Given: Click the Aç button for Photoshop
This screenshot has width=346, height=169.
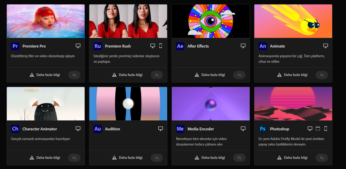Looking at the screenshot, I should click(x=322, y=158).
